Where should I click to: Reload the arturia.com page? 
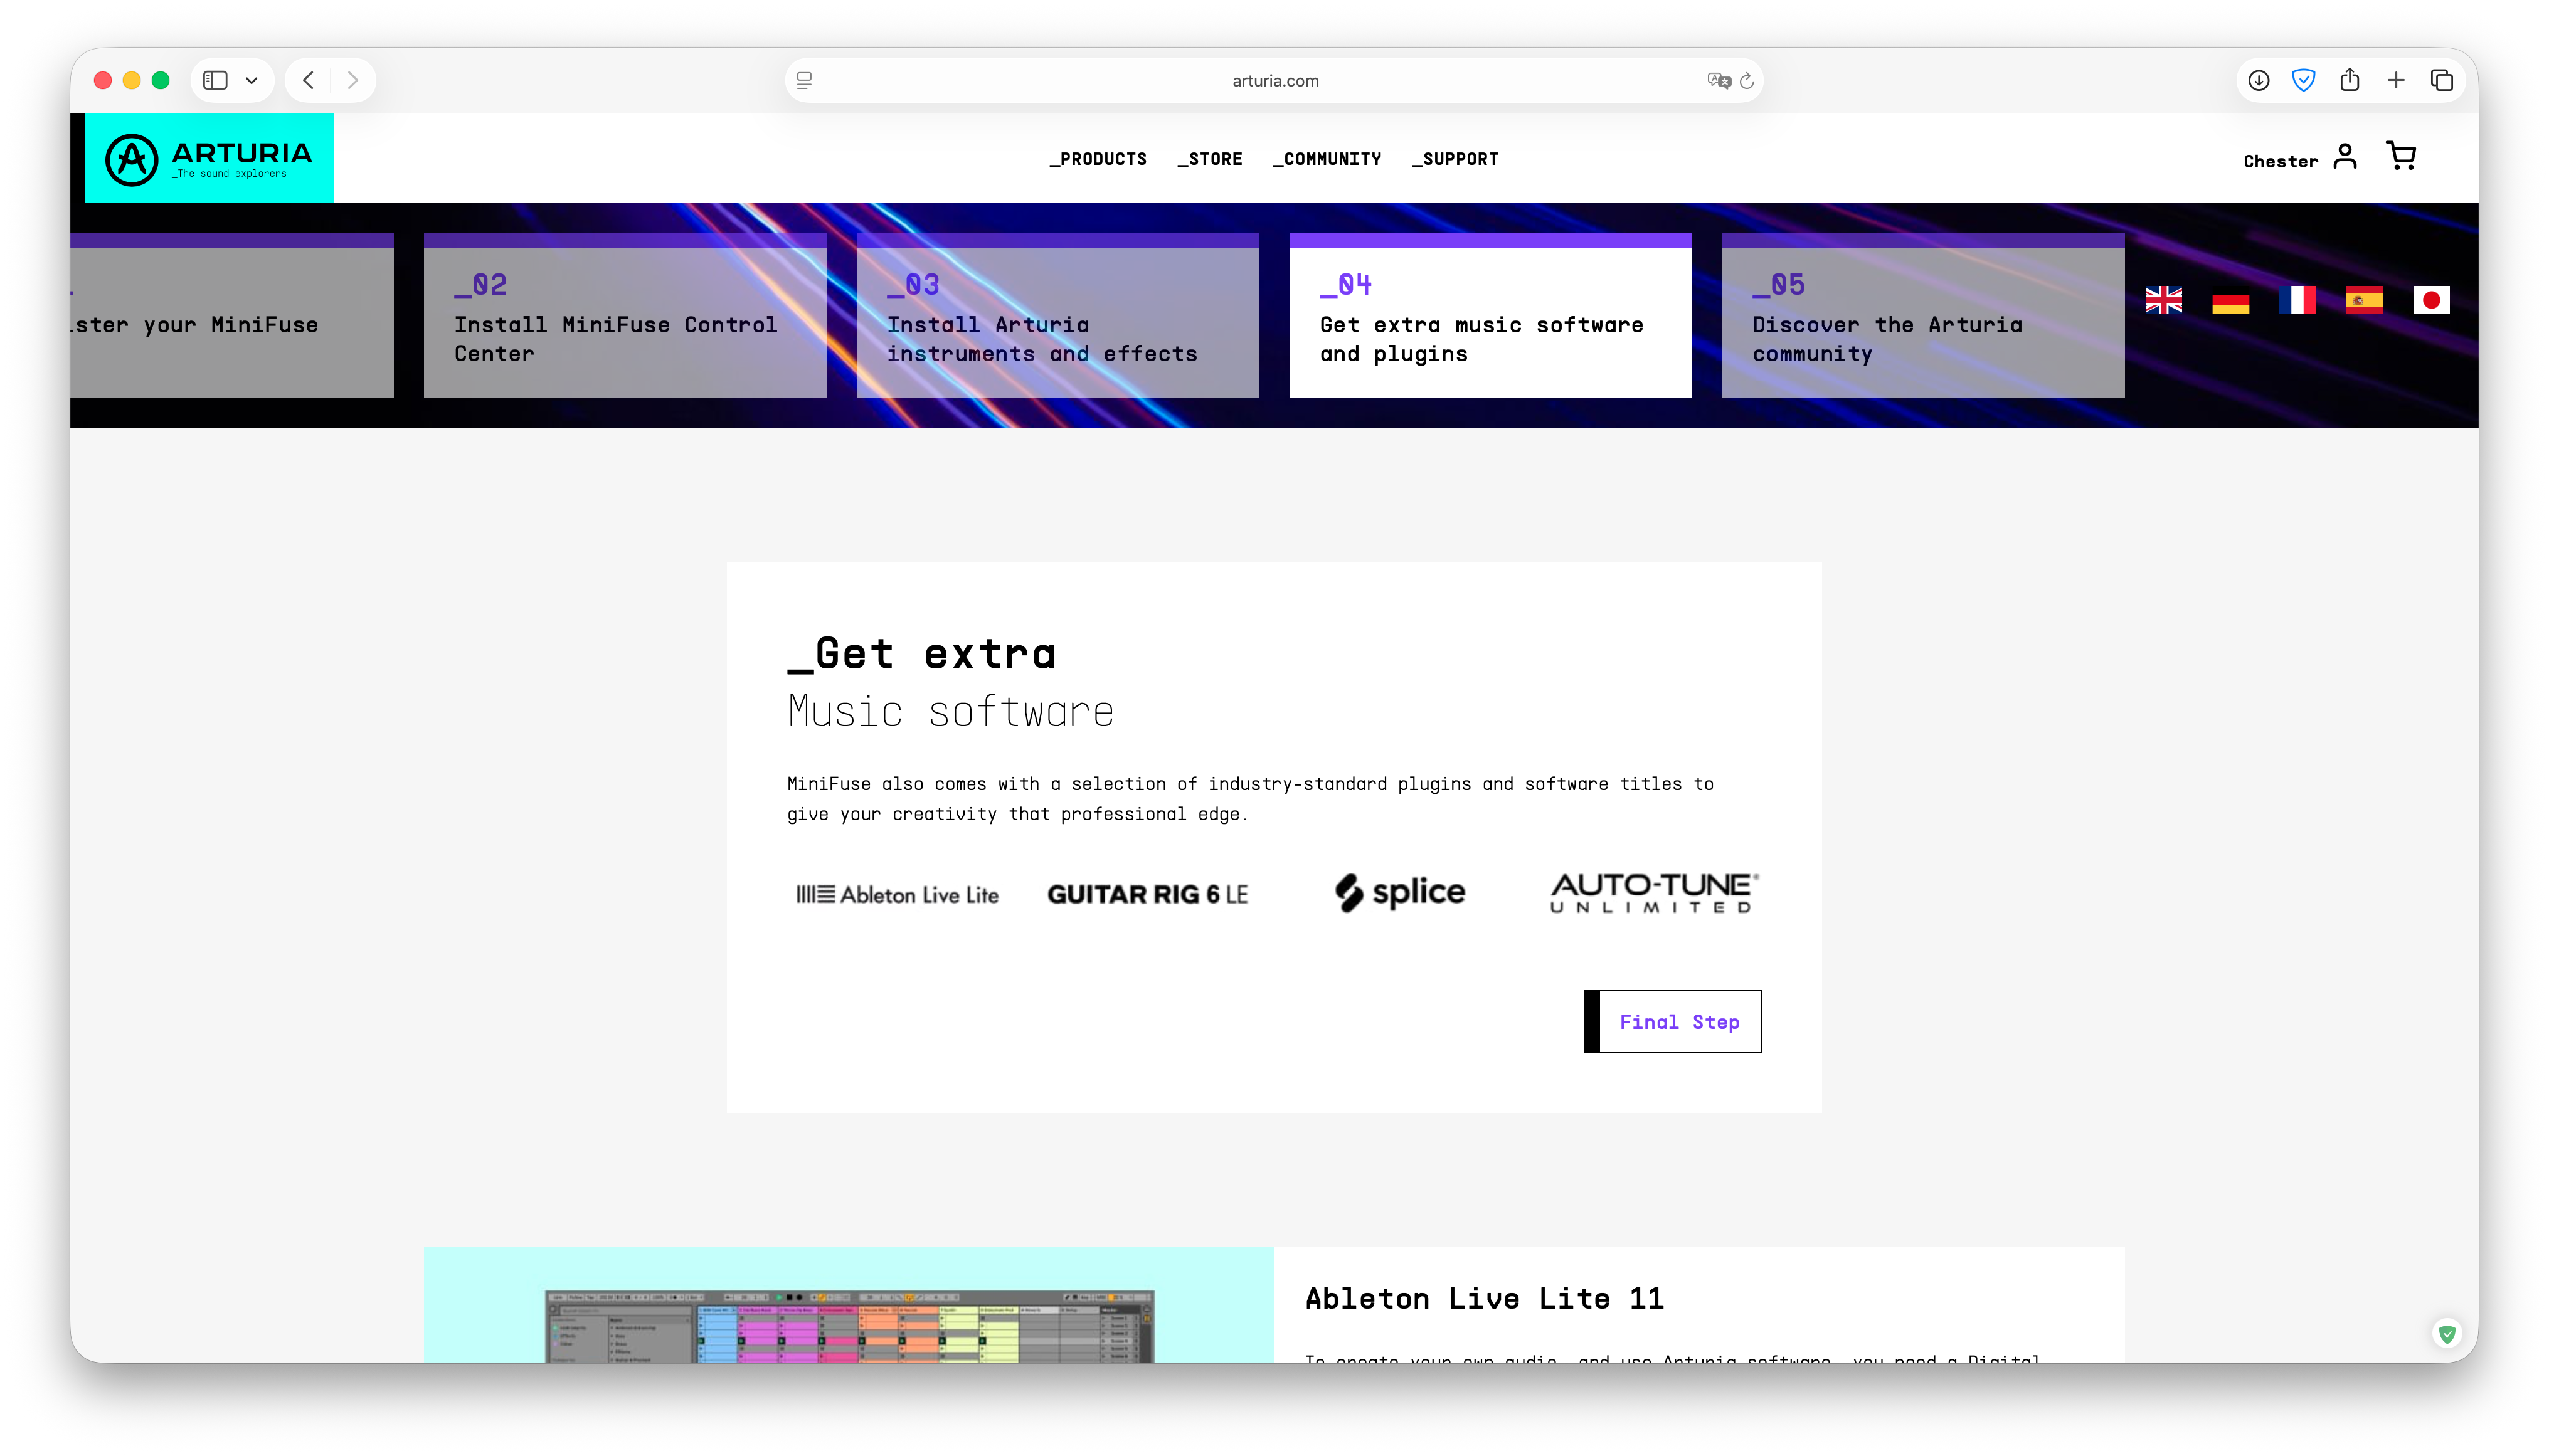coord(1747,80)
